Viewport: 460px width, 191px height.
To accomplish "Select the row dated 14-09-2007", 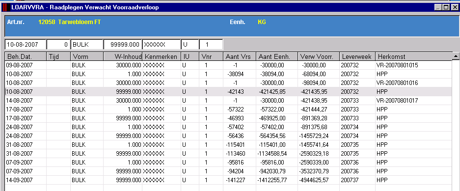I will [228, 180].
